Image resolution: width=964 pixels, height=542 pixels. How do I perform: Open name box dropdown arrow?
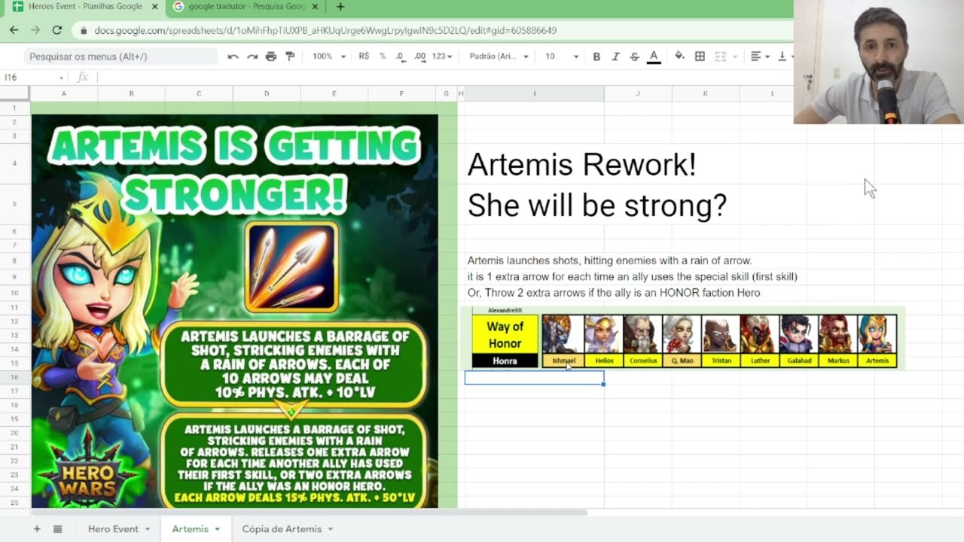pyautogui.click(x=61, y=78)
